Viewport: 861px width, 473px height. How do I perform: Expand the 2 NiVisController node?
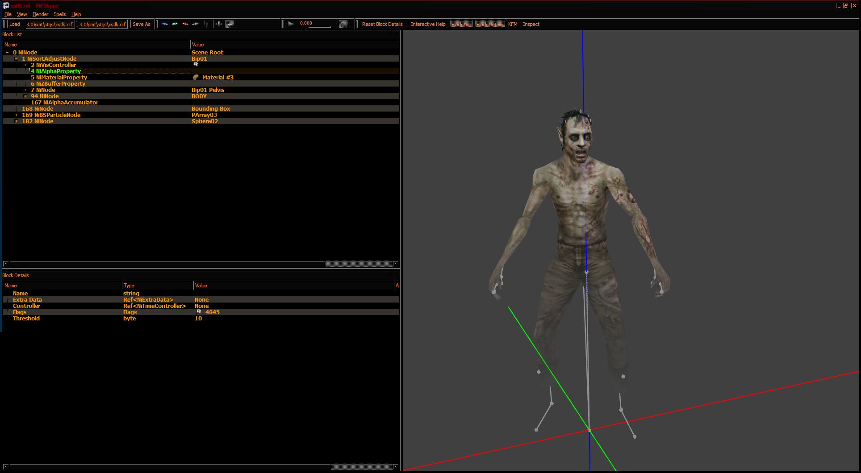[25, 65]
